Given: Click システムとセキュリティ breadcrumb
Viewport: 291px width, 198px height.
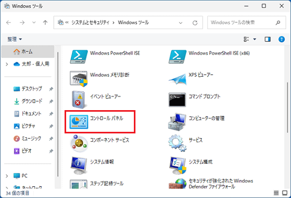Looking at the screenshot, I should coord(90,22).
